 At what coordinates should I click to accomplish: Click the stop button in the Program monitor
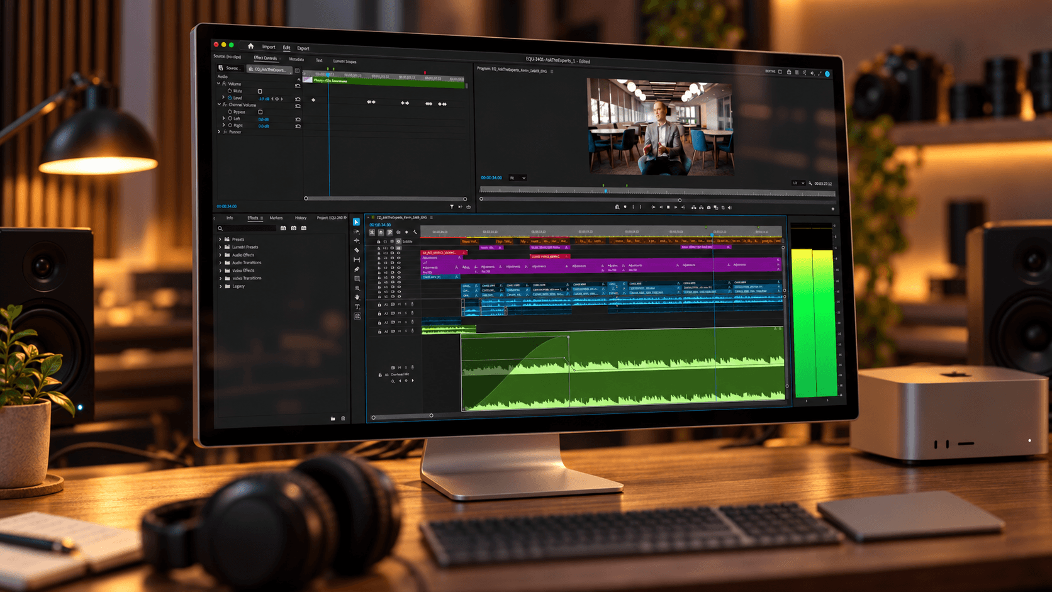(668, 207)
